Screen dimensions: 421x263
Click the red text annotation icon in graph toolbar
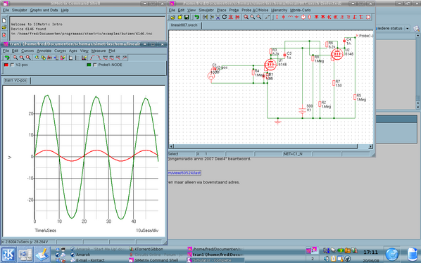click(49, 58)
